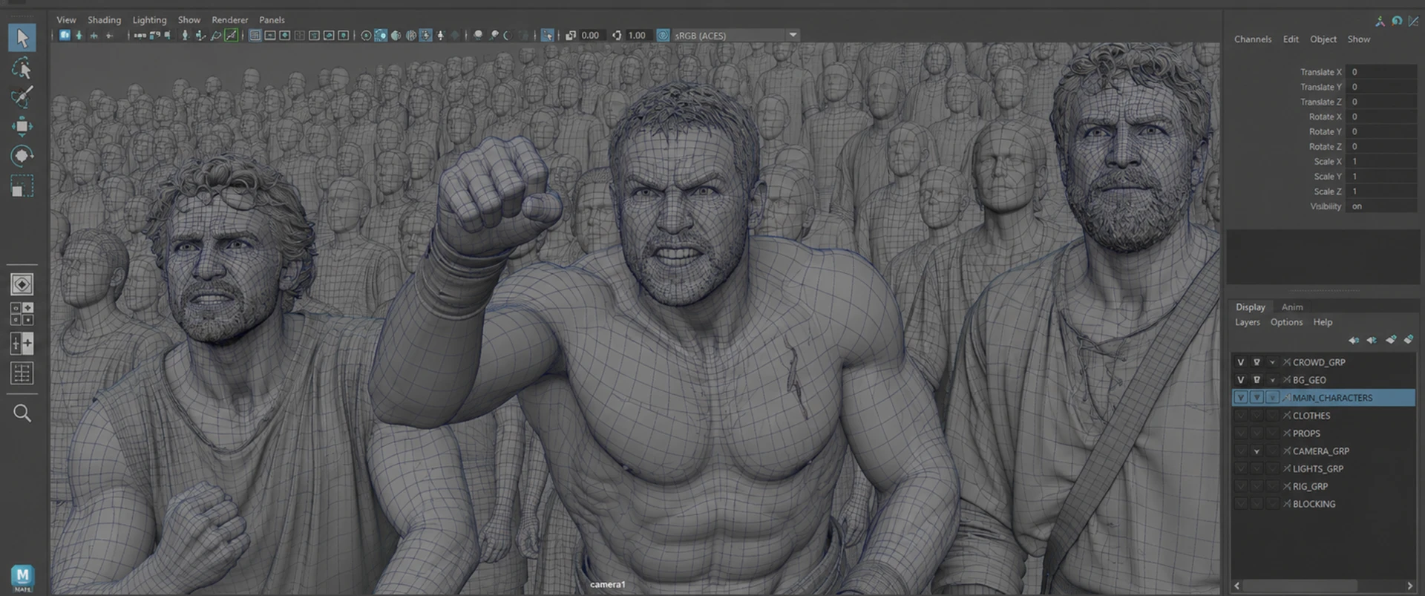Activate the Scale tool in toolbox
Image resolution: width=1425 pixels, height=596 pixels.
(x=22, y=186)
